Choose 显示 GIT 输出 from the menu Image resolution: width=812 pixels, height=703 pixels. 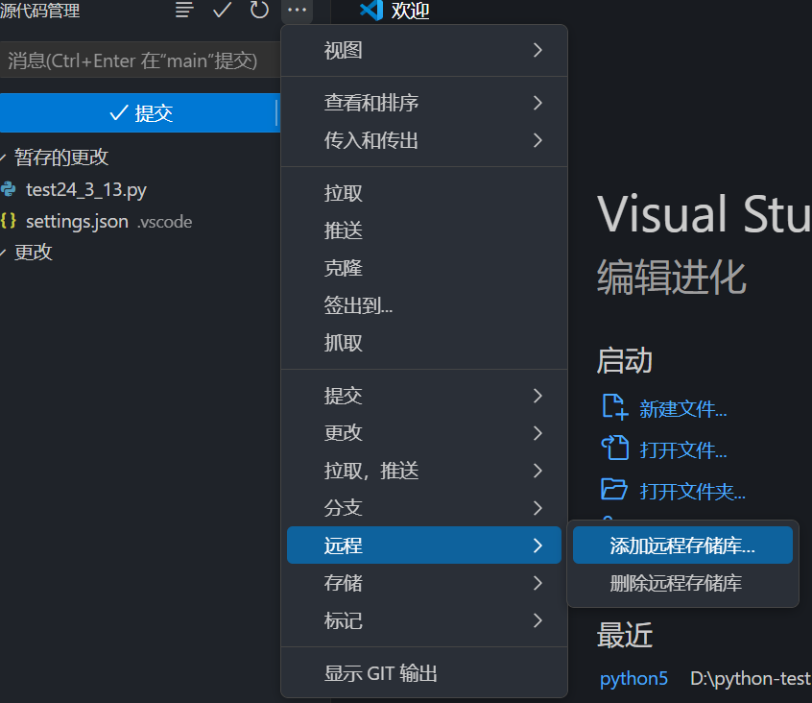click(x=424, y=673)
